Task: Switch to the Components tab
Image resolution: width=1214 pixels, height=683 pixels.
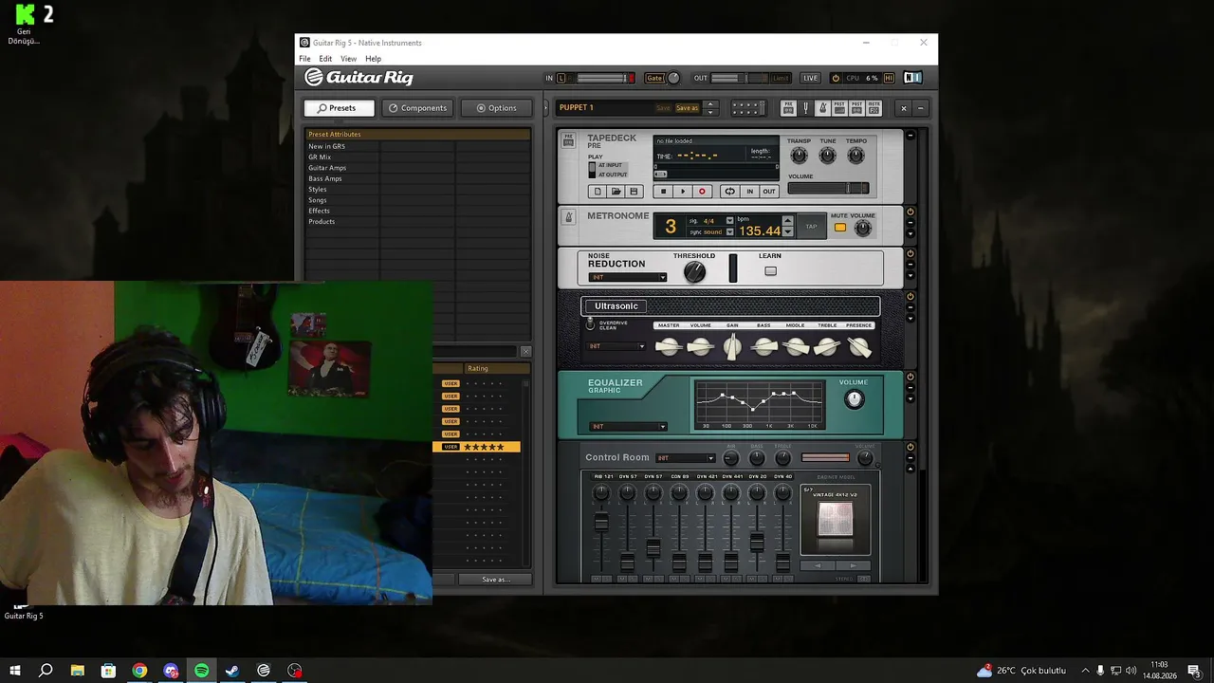Action: pyautogui.click(x=417, y=108)
